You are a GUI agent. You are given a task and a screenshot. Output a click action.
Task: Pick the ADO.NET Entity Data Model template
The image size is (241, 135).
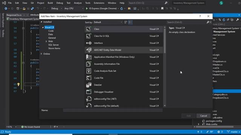(x=124, y=50)
